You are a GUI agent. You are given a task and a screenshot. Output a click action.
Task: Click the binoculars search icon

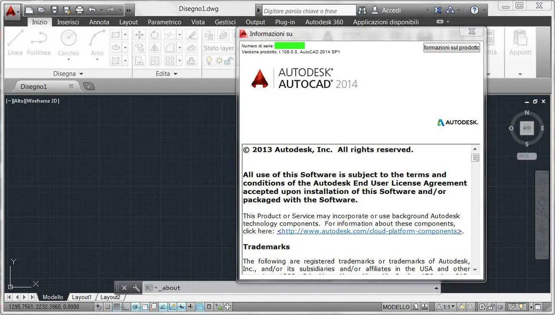point(362,10)
